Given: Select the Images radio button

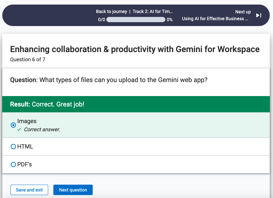Looking at the screenshot, I should [x=13, y=125].
